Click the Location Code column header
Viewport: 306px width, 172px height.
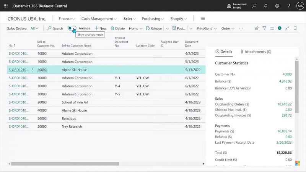pyautogui.click(x=145, y=45)
